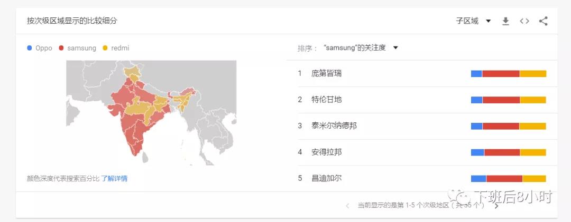
Task: Click the blue segment of 安得拉邦's bar
Action: [x=477, y=152]
